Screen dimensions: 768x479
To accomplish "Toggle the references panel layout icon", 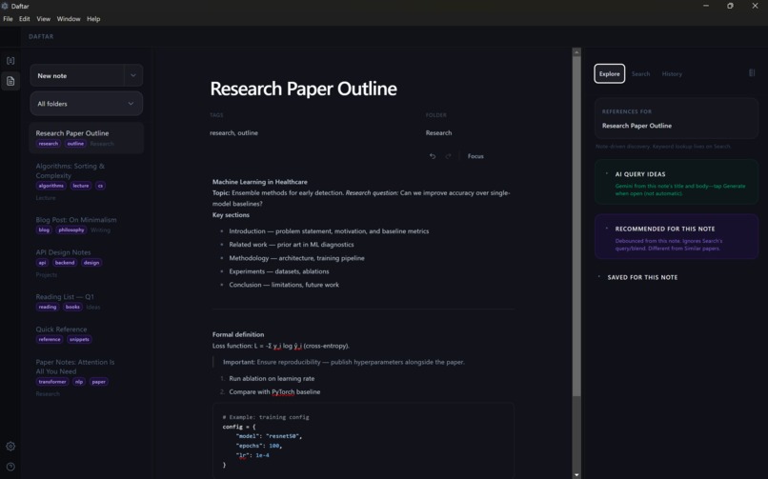I will (x=752, y=73).
